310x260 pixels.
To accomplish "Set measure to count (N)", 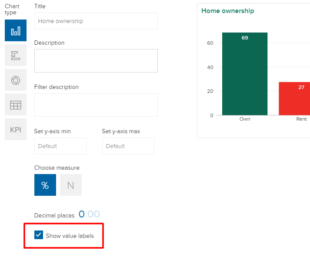I will click(x=70, y=185).
